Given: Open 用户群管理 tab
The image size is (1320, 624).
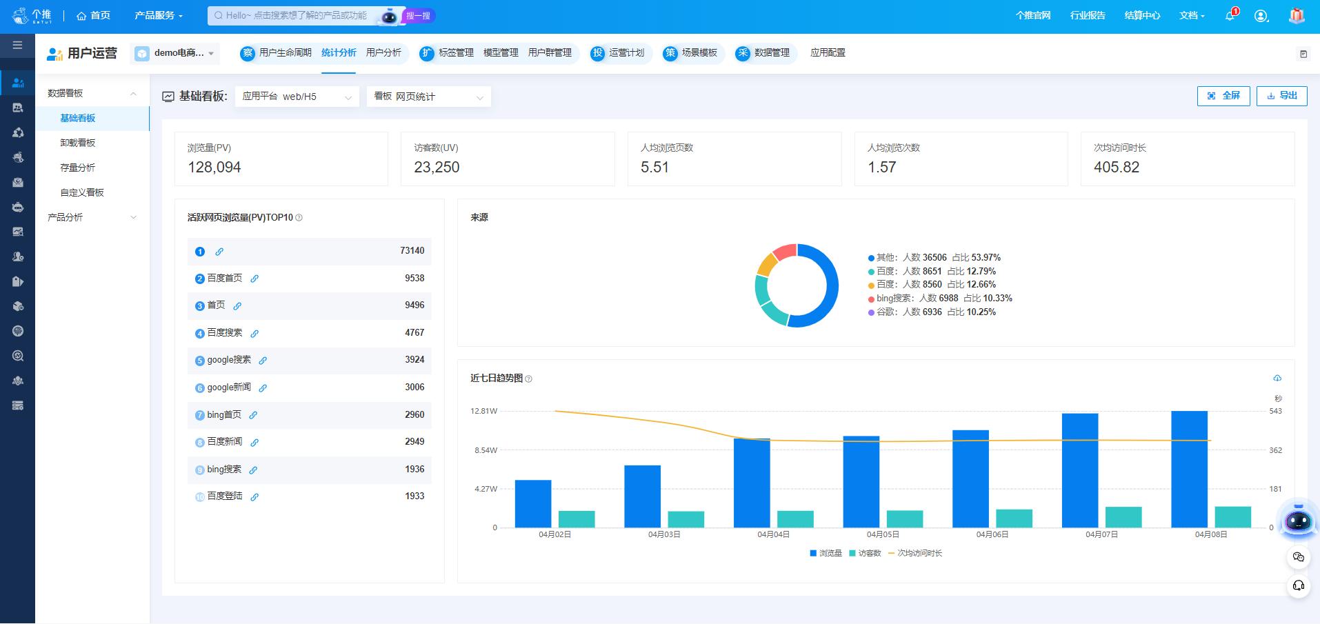Looking at the screenshot, I should (550, 52).
